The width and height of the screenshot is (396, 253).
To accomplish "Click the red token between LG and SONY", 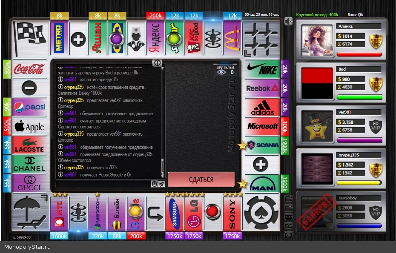I will [x=212, y=211].
